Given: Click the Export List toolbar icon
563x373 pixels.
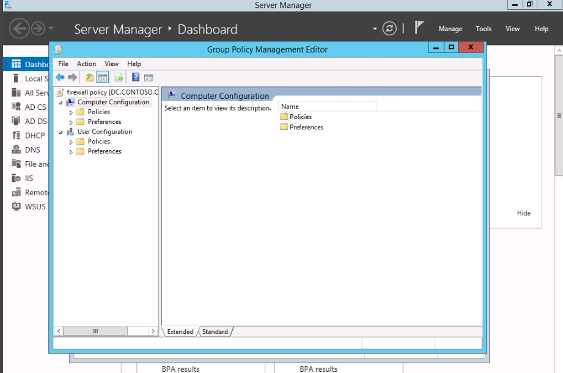Looking at the screenshot, I should [x=119, y=78].
